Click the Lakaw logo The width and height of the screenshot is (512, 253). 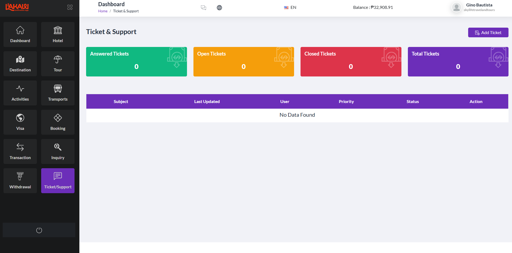[17, 7]
